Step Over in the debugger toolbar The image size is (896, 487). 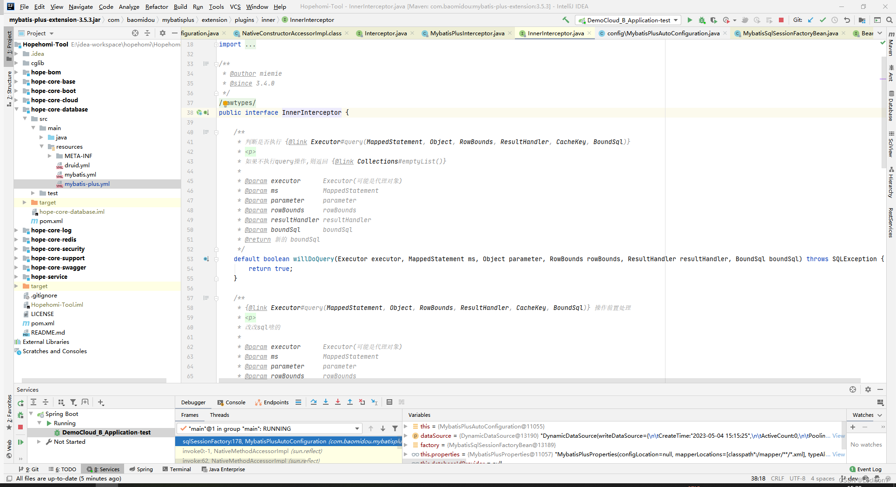point(314,402)
